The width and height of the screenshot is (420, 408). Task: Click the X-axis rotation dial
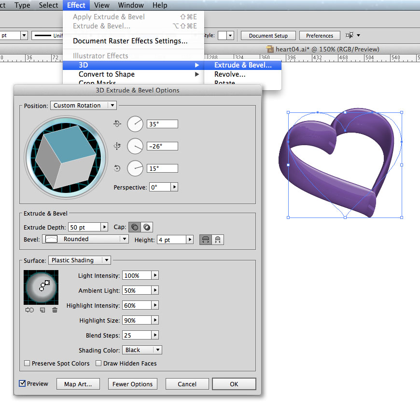(x=135, y=124)
